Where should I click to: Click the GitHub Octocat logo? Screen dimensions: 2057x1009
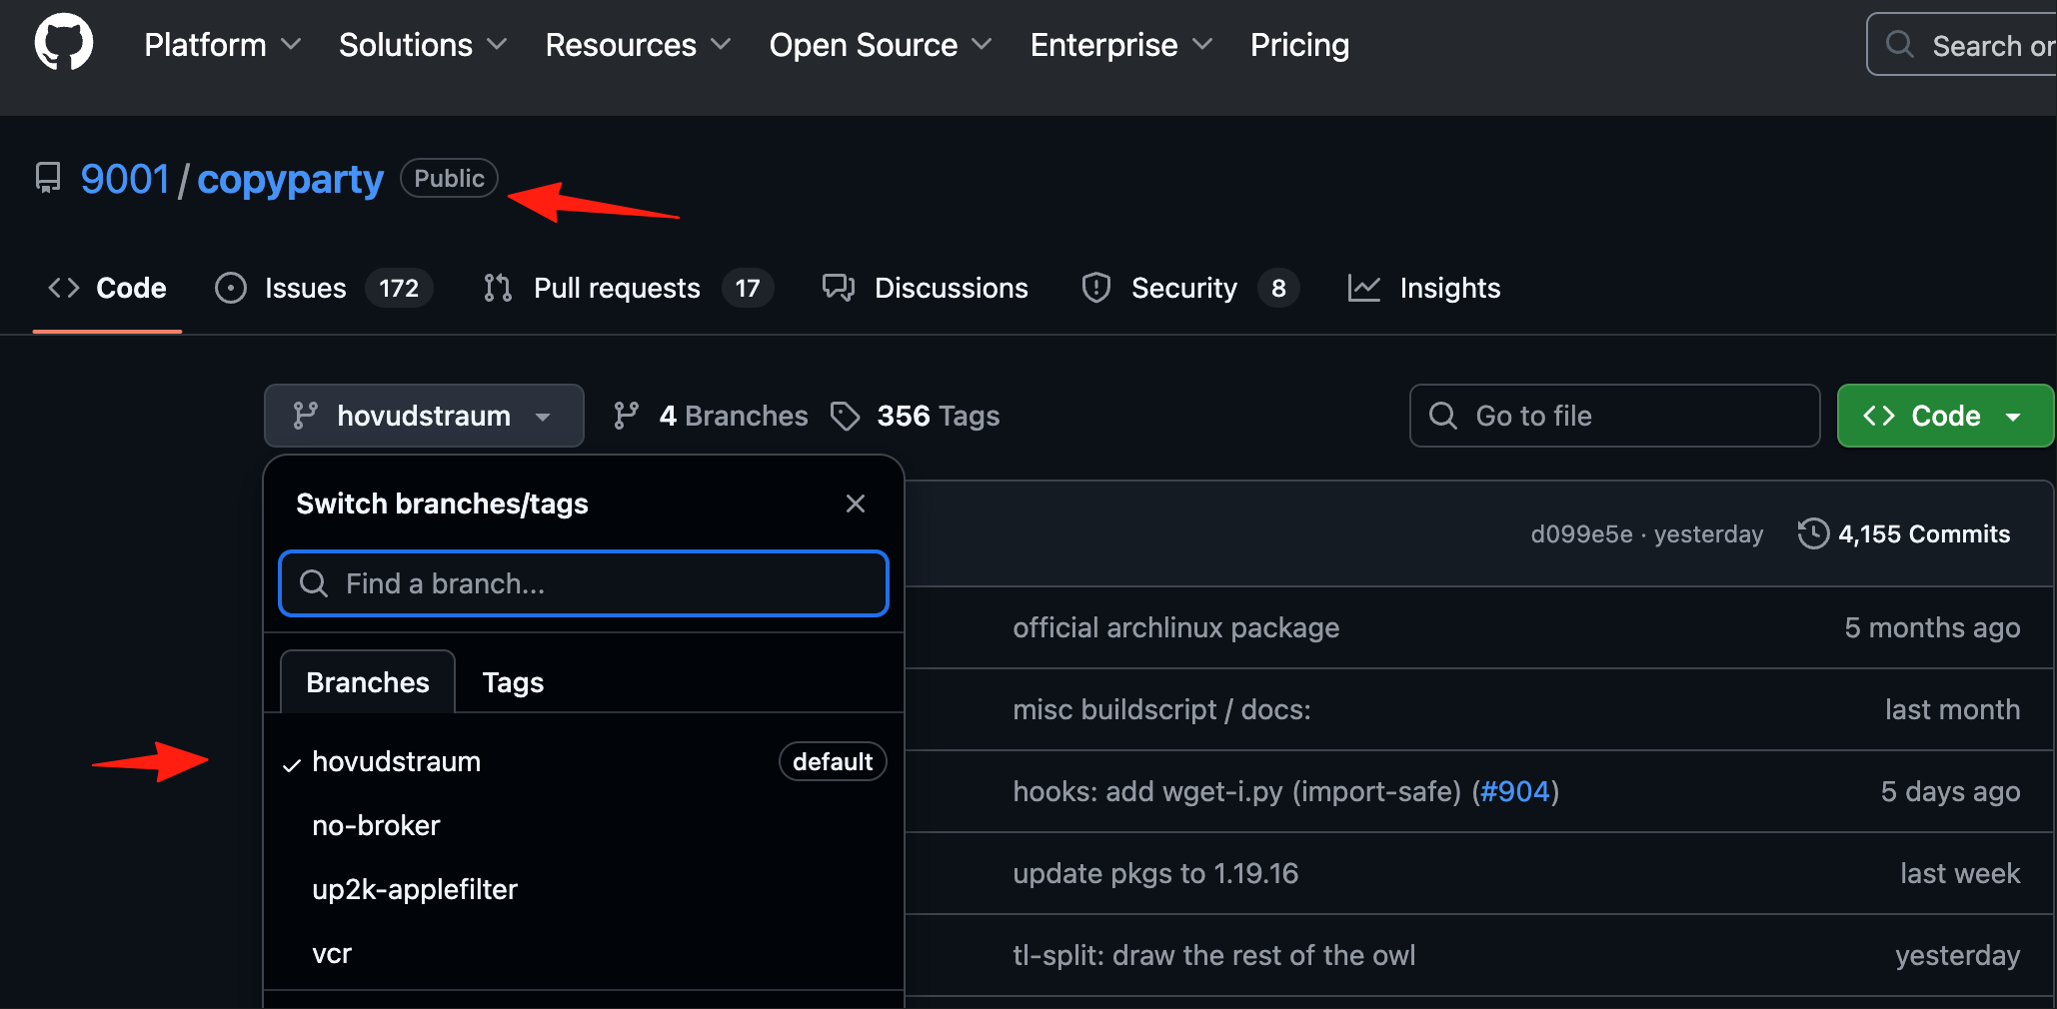64,43
